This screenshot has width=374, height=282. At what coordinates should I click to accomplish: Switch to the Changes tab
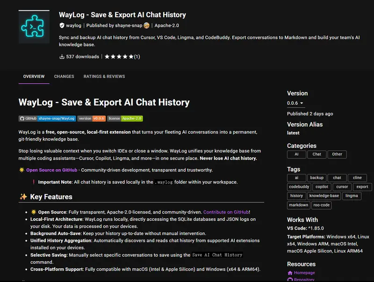tap(64, 76)
